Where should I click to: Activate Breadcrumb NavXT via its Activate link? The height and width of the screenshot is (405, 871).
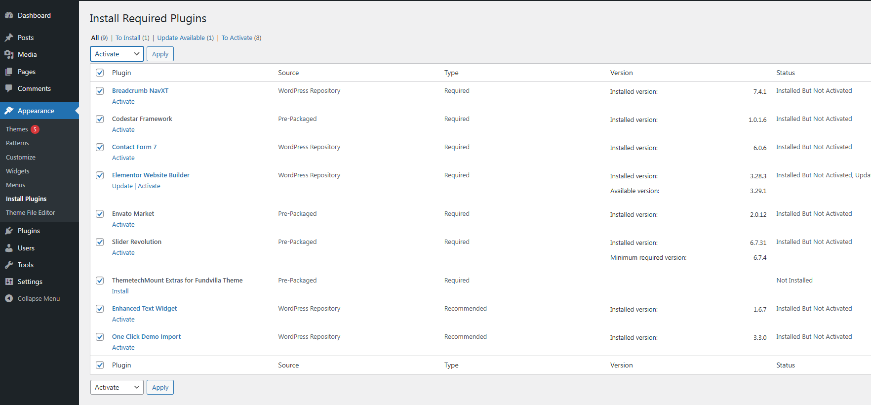pyautogui.click(x=123, y=101)
